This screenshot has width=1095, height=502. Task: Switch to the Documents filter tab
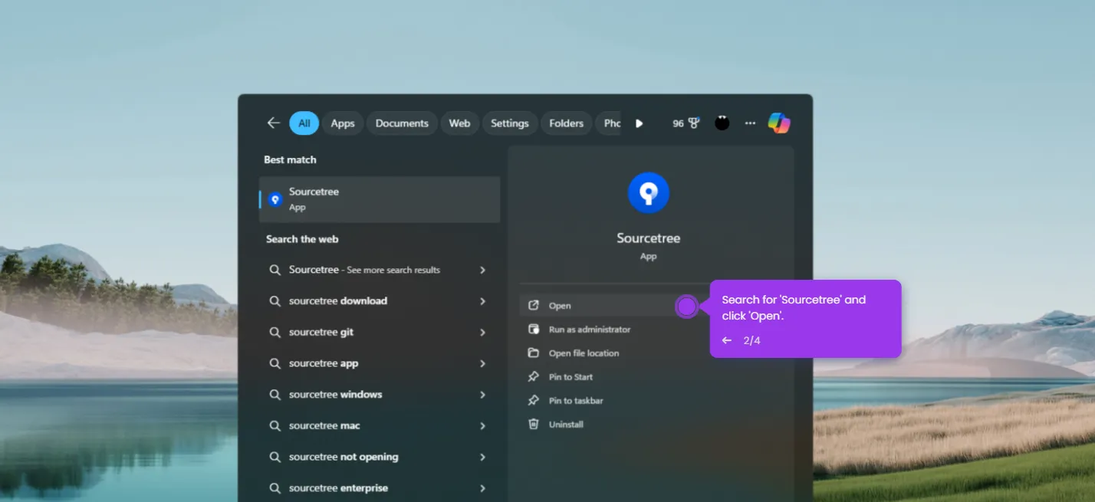(x=402, y=123)
